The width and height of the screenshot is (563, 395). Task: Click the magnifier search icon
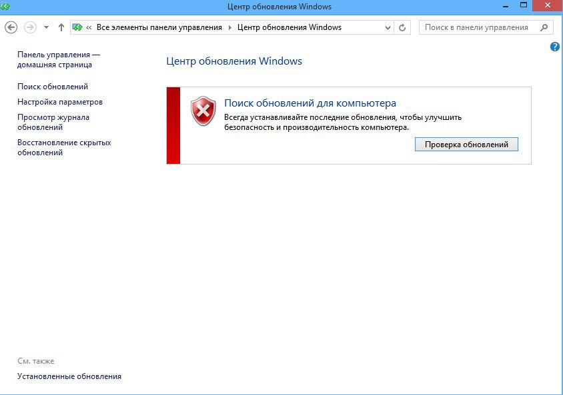(544, 27)
